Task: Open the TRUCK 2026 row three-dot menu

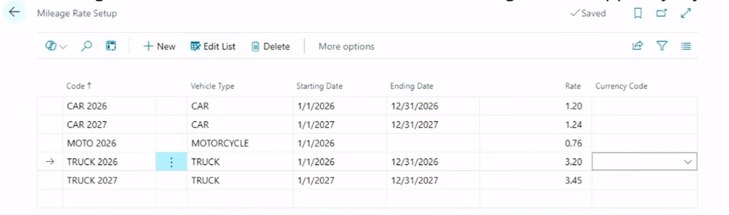Action: (x=171, y=162)
